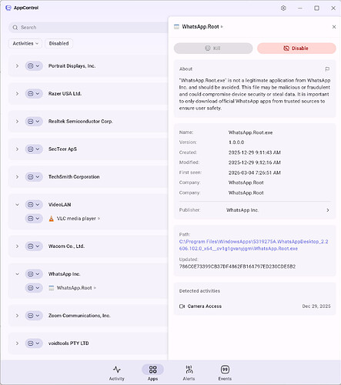The image size is (341, 385).
Task: Toggle block control for Razer USA Ltd.
Action: click(x=34, y=94)
